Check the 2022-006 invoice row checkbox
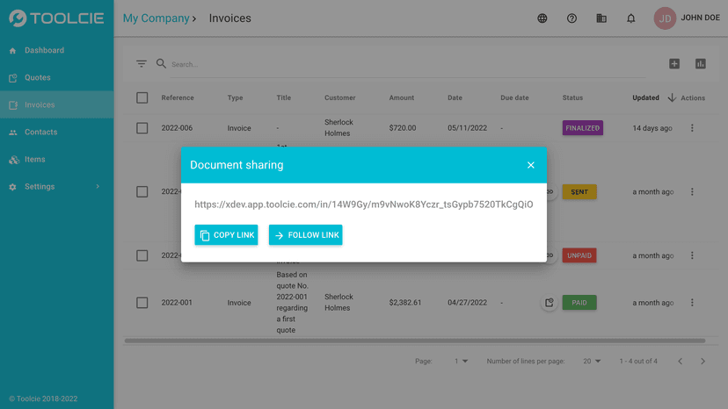728x409 pixels. (142, 128)
